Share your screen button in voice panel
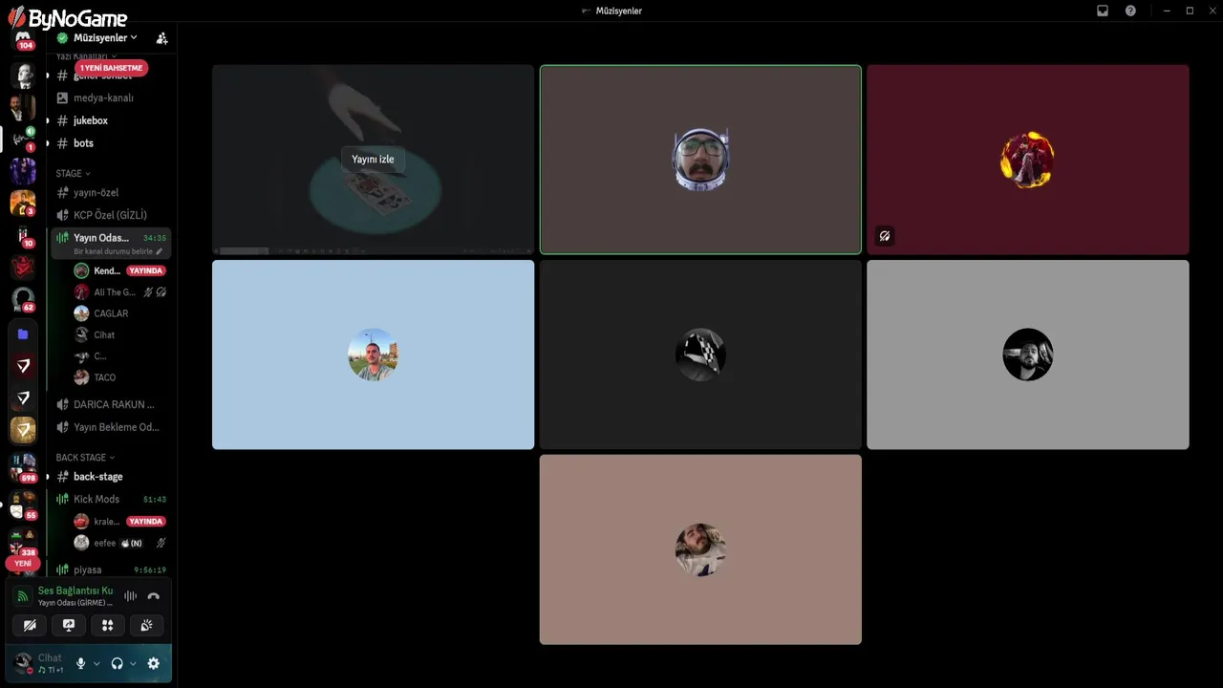The image size is (1223, 688). tap(69, 625)
